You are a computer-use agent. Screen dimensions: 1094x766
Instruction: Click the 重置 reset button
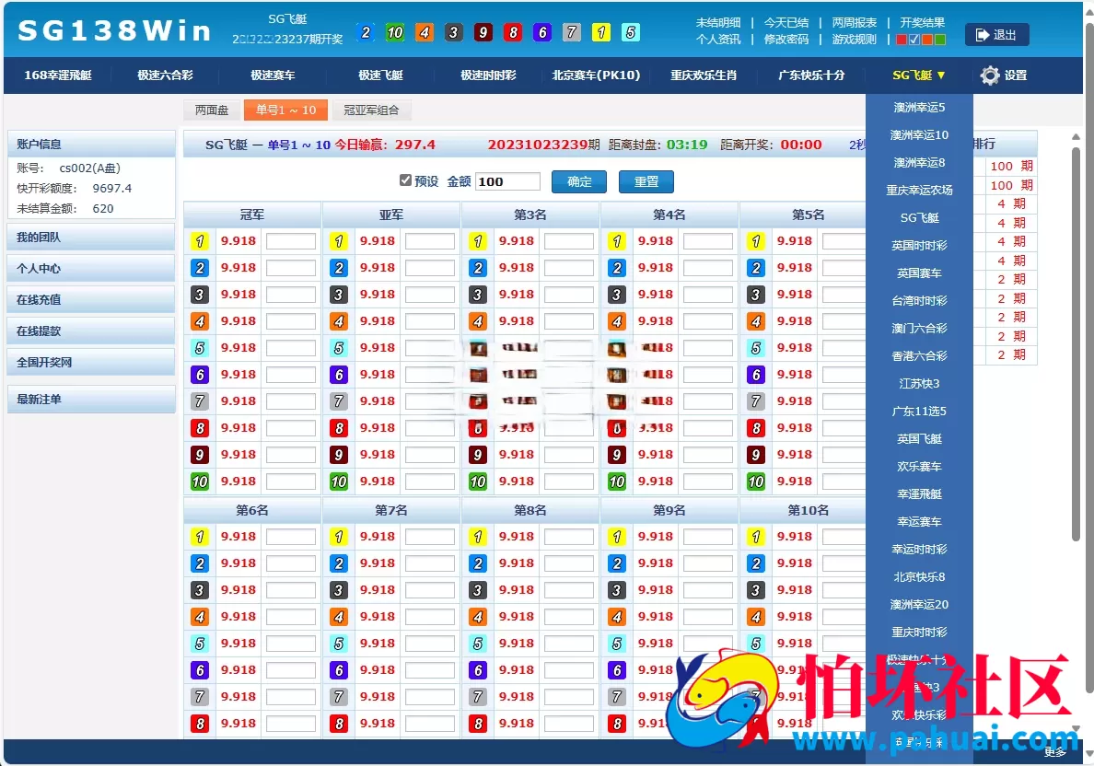point(646,181)
